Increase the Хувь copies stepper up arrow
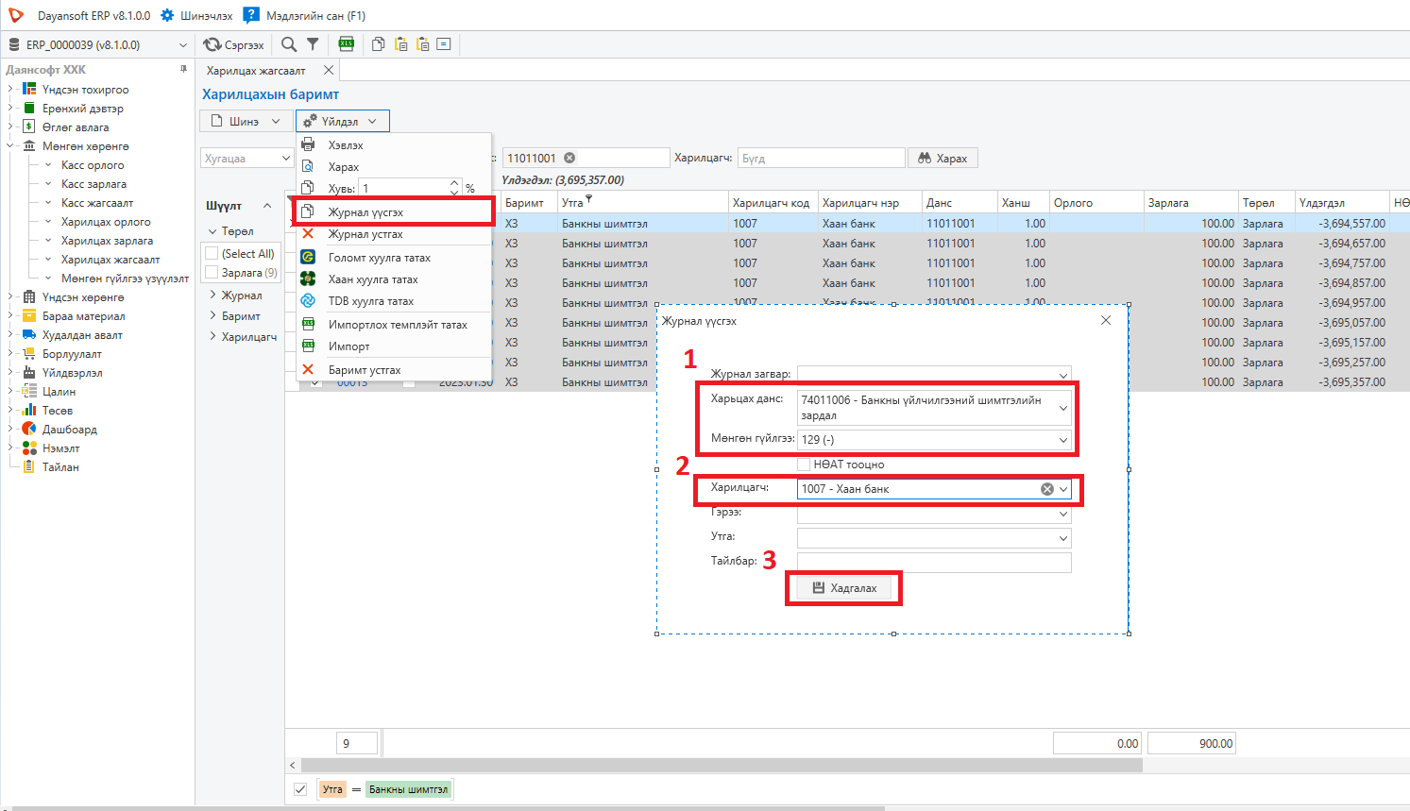This screenshot has width=1410, height=811. [454, 183]
